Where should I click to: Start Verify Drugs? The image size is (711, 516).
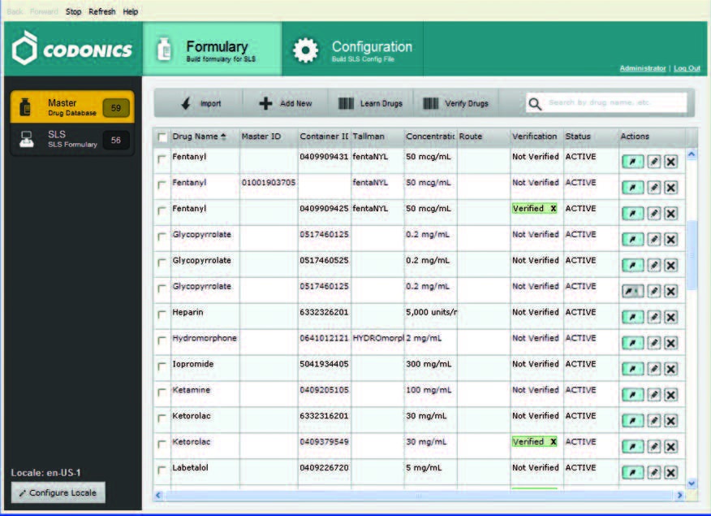(455, 103)
